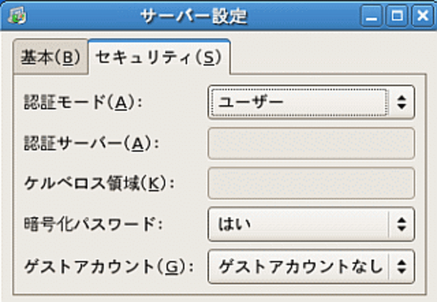This screenshot has height=302, width=437.
Task: Click the up-down arrows of 暗号化パスワード combo
Action: 401,224
